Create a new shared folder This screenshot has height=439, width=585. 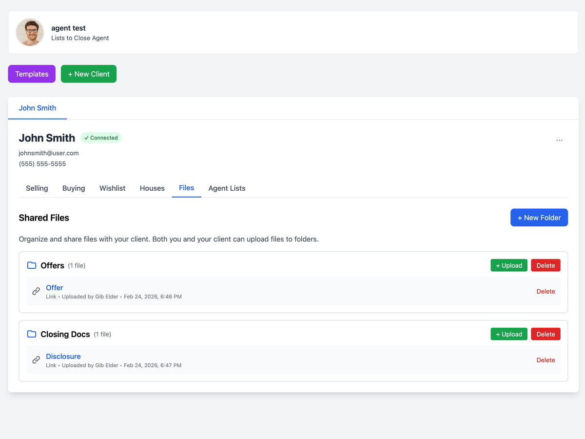click(539, 218)
